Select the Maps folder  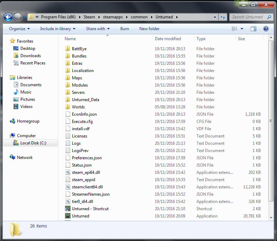pyautogui.click(x=77, y=78)
